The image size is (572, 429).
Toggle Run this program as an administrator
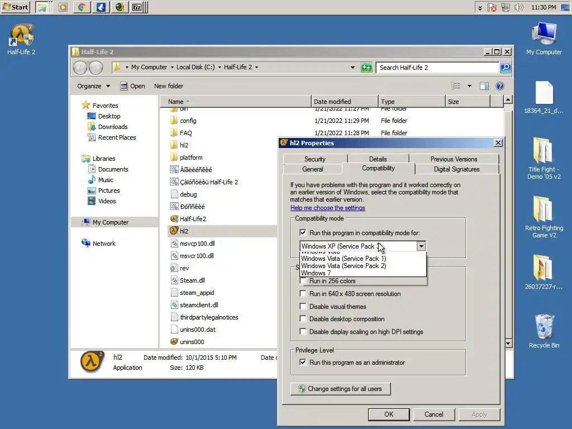click(303, 362)
